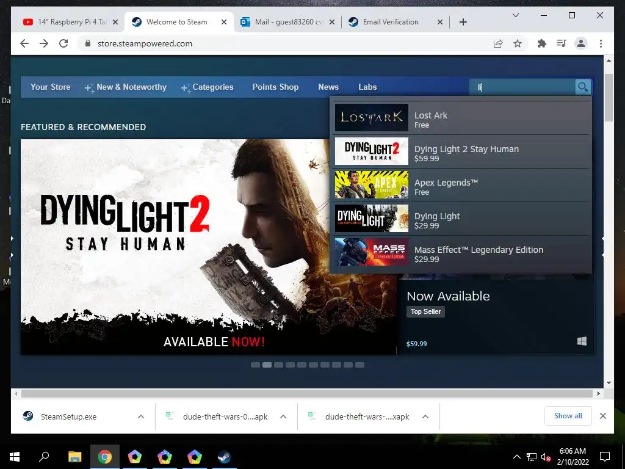Image resolution: width=625 pixels, height=469 pixels.
Task: Click the padlock site info icon
Action: 88,43
